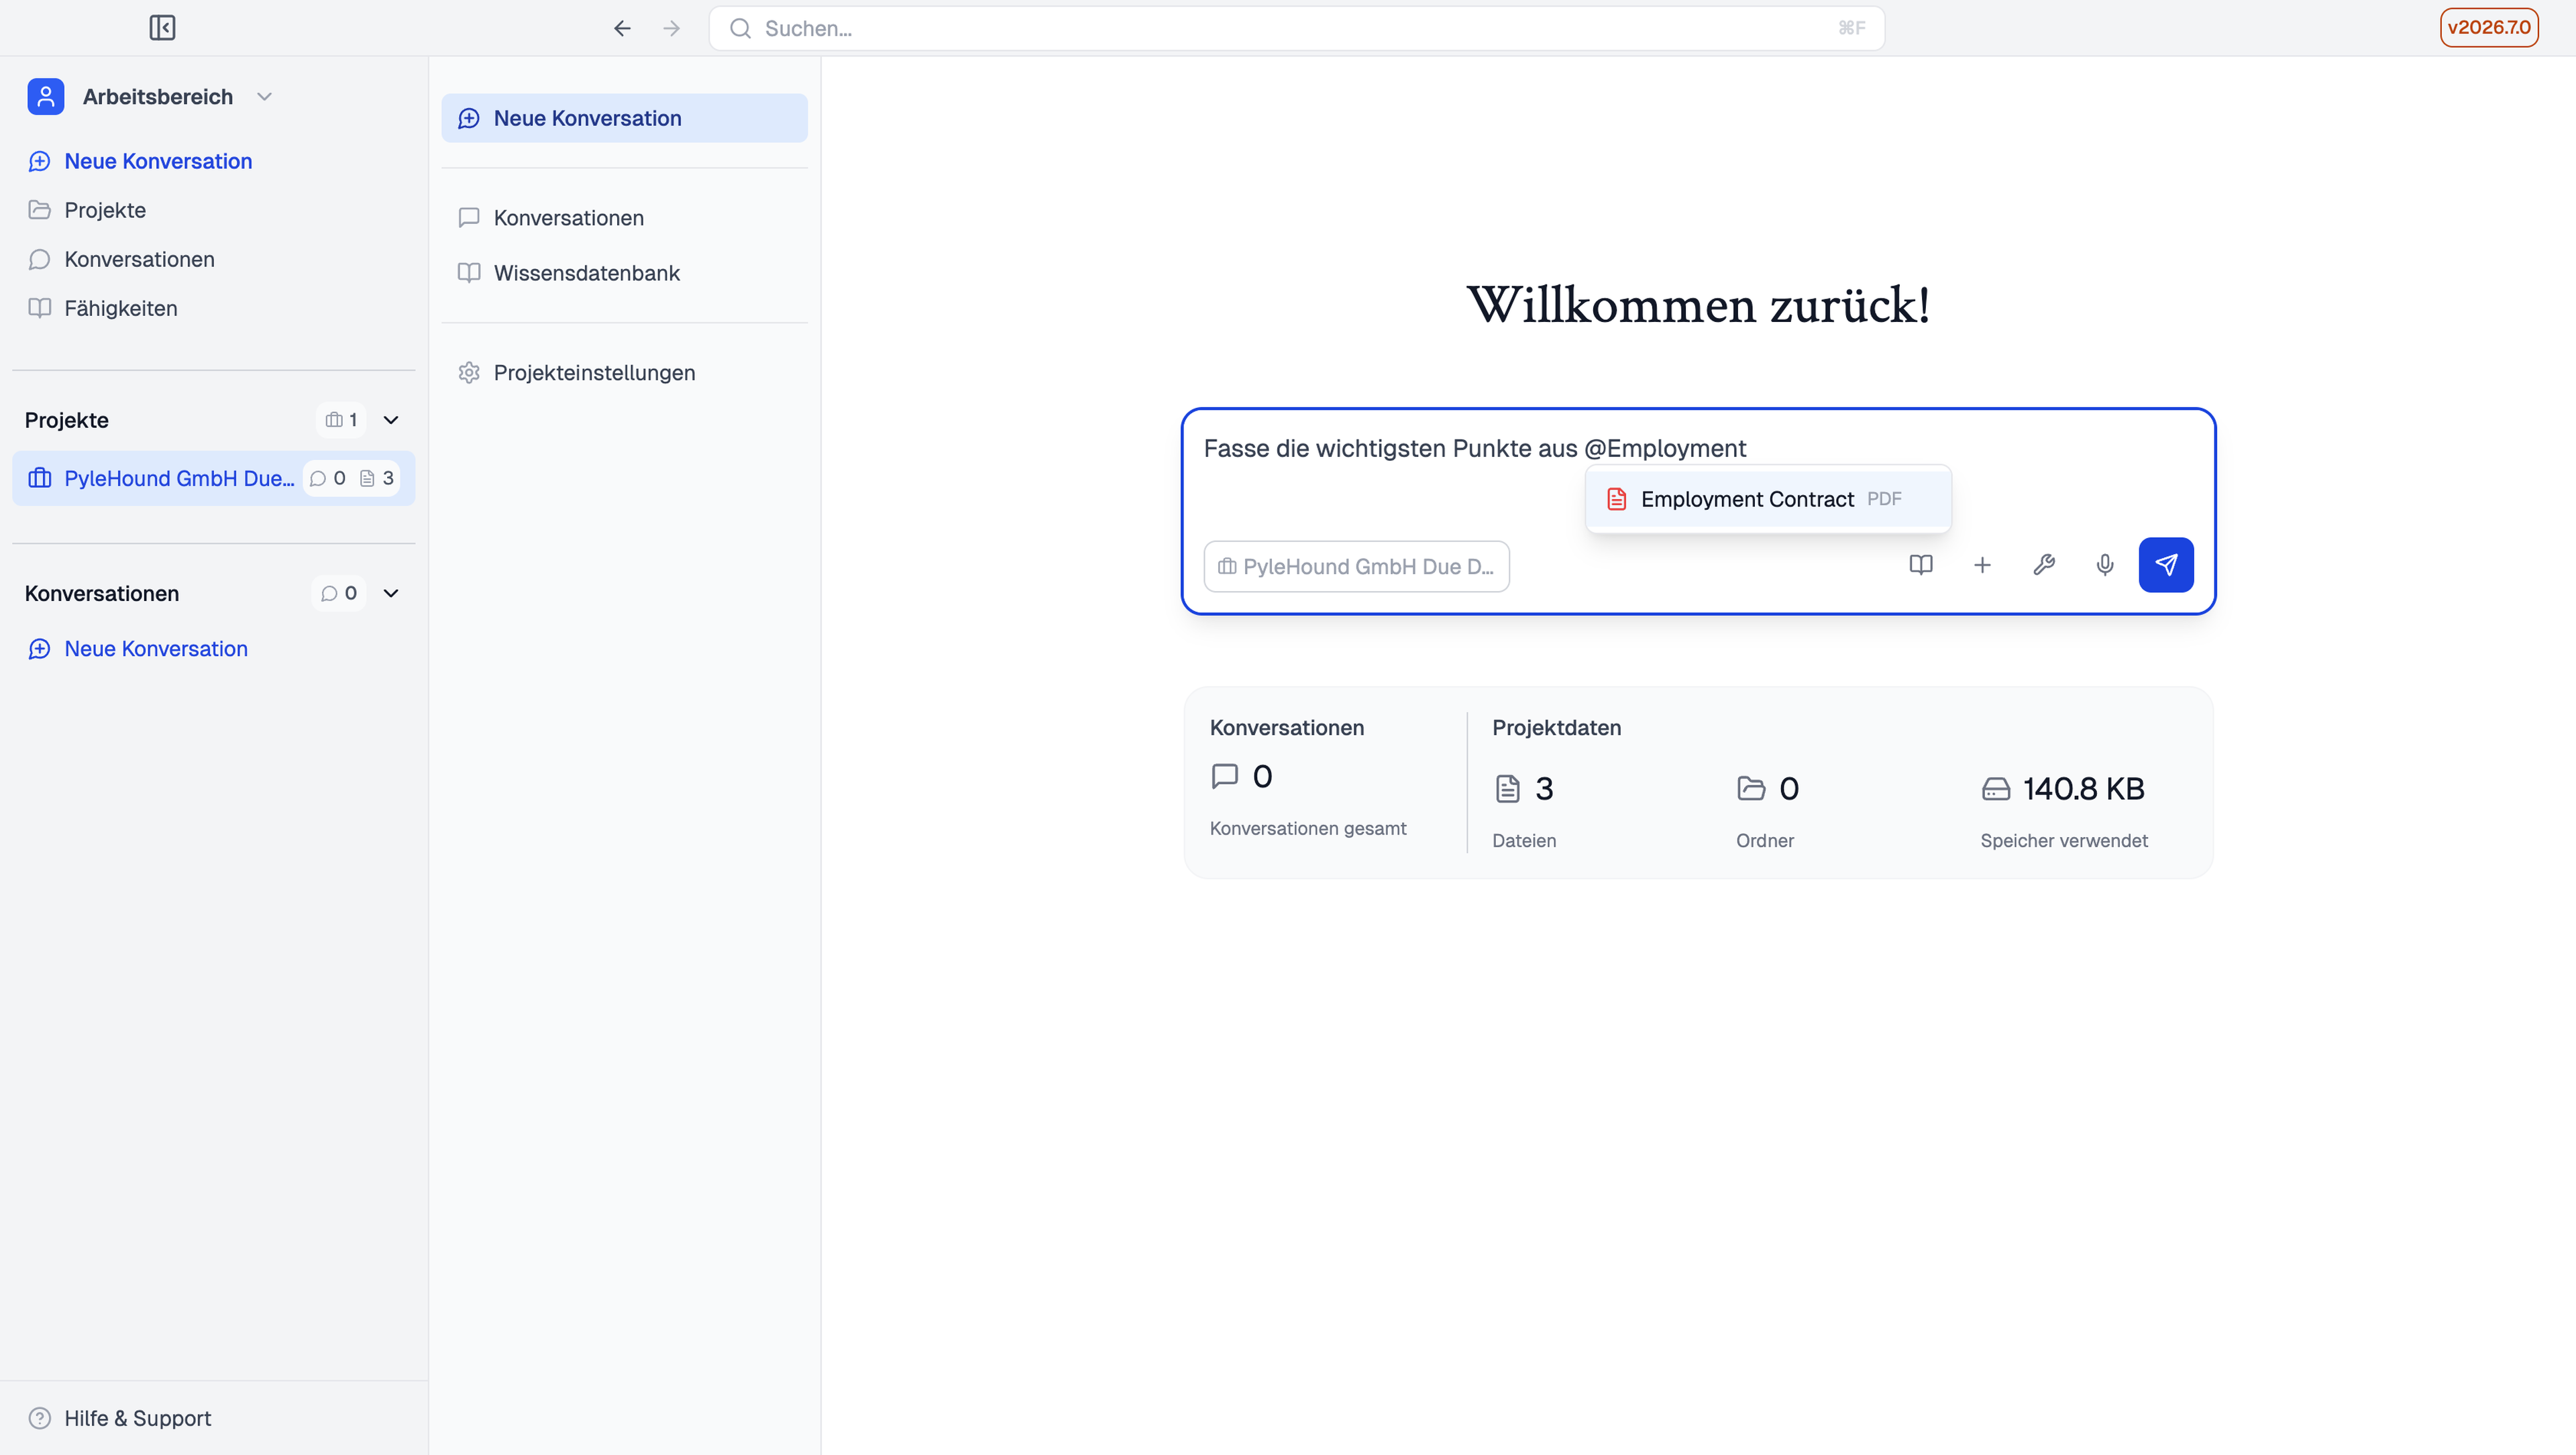Select Employment Contract PDF suggestion
The image size is (2576, 1455).
tap(1768, 499)
